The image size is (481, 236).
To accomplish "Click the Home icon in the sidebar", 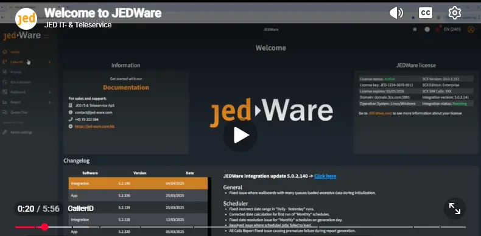I will [x=5, y=52].
